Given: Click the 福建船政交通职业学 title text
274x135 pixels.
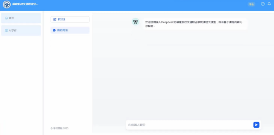Looking at the screenshot, I should (25, 4).
